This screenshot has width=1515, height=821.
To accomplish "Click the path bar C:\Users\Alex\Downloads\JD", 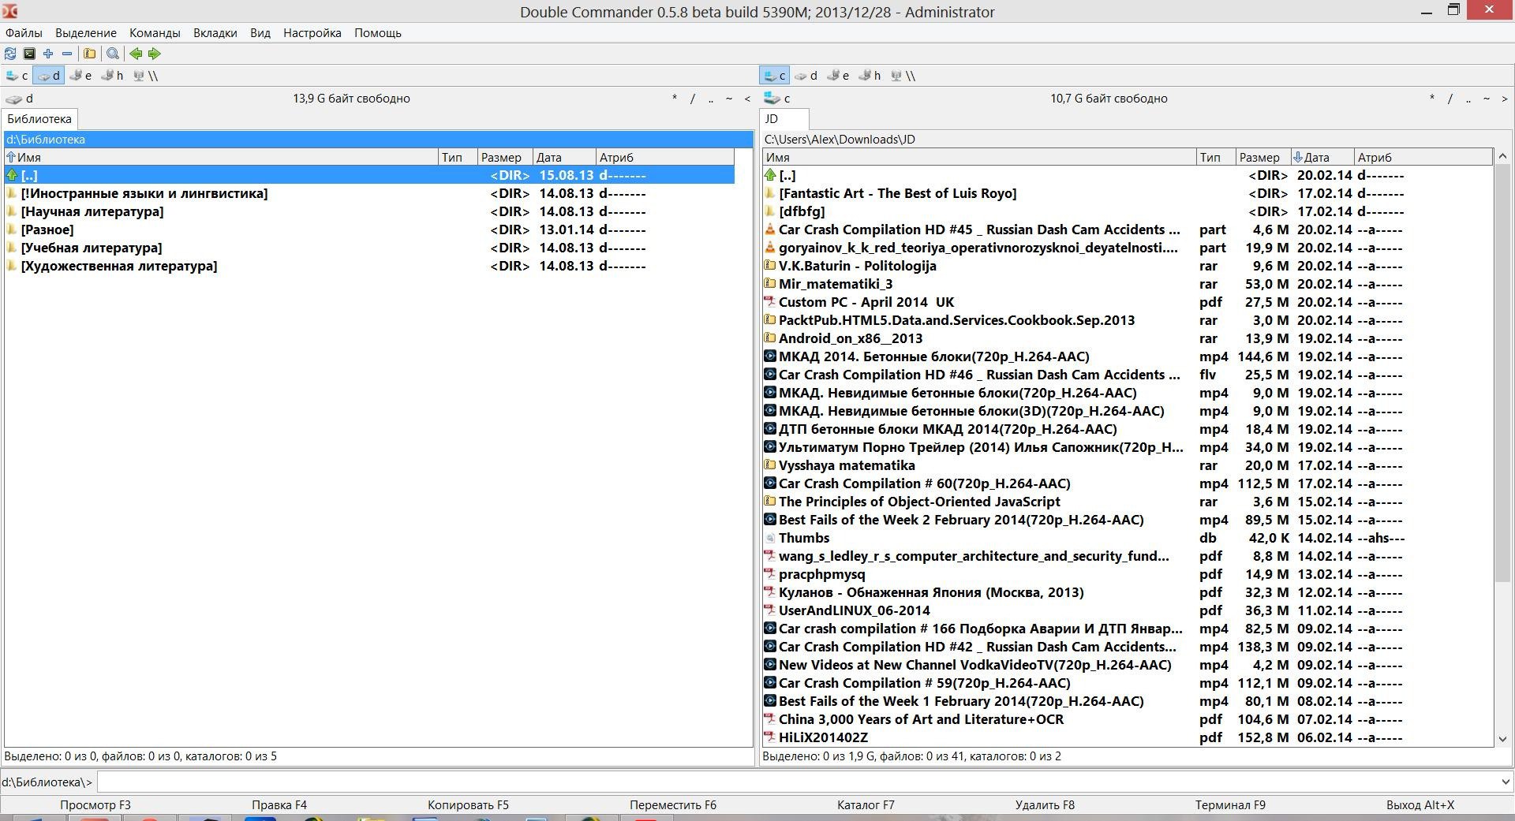I will 1135,140.
